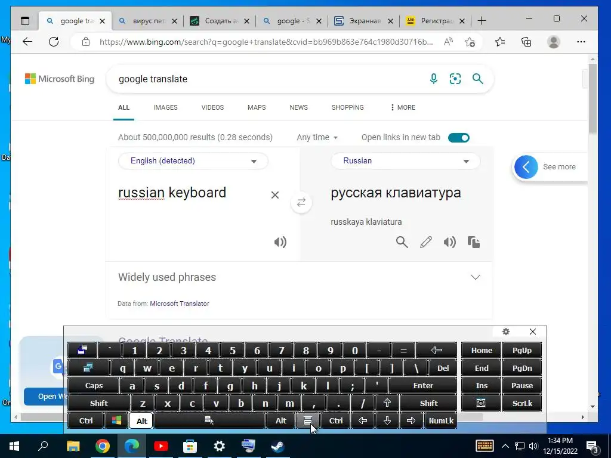The width and height of the screenshot is (611, 458).
Task: Click the Windows logo key on keyboard
Action: click(116, 420)
